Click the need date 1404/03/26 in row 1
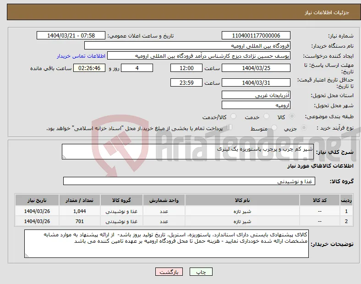 37,211
